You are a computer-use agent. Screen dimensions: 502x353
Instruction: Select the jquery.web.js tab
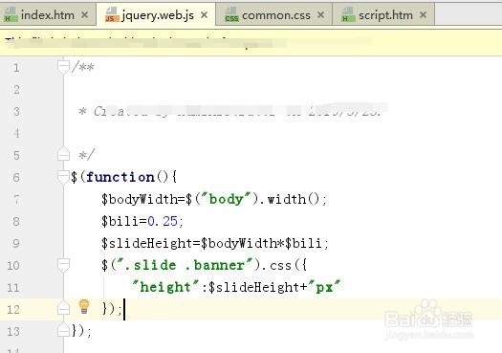point(156,14)
